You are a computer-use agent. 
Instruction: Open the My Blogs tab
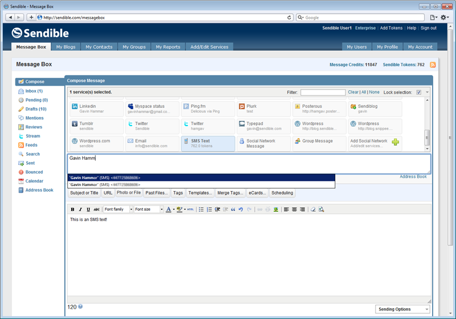[x=66, y=47]
